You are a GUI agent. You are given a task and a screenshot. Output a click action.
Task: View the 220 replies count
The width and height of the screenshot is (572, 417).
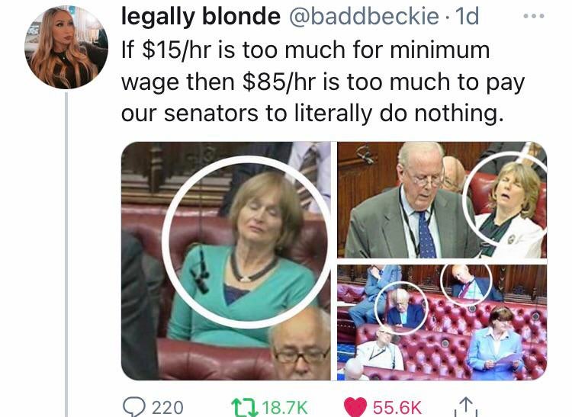coord(168,407)
